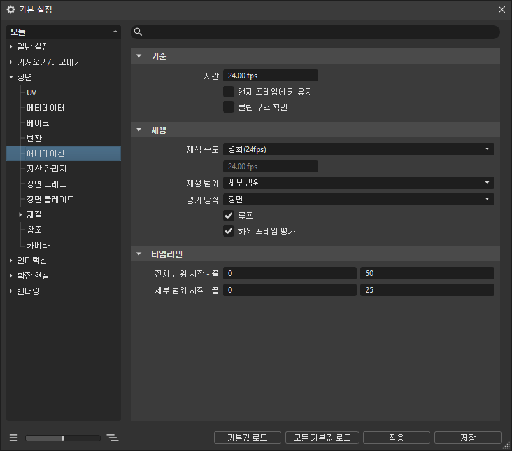Click the search input field
This screenshot has width=512, height=451.
(315, 32)
